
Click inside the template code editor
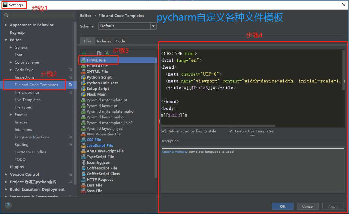coord(251,88)
